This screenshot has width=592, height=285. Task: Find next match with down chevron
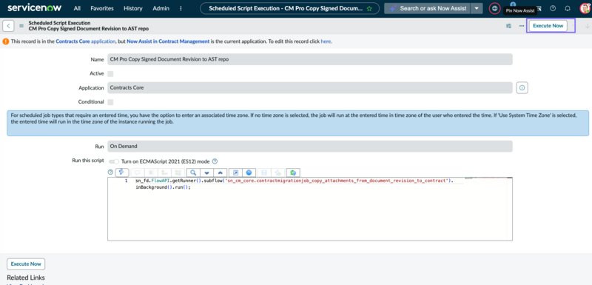point(206,172)
